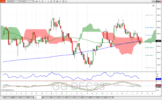Click the 2200.0 price axis label
Image resolution: width=162 pixels, height=100 pixels.
click(159, 9)
